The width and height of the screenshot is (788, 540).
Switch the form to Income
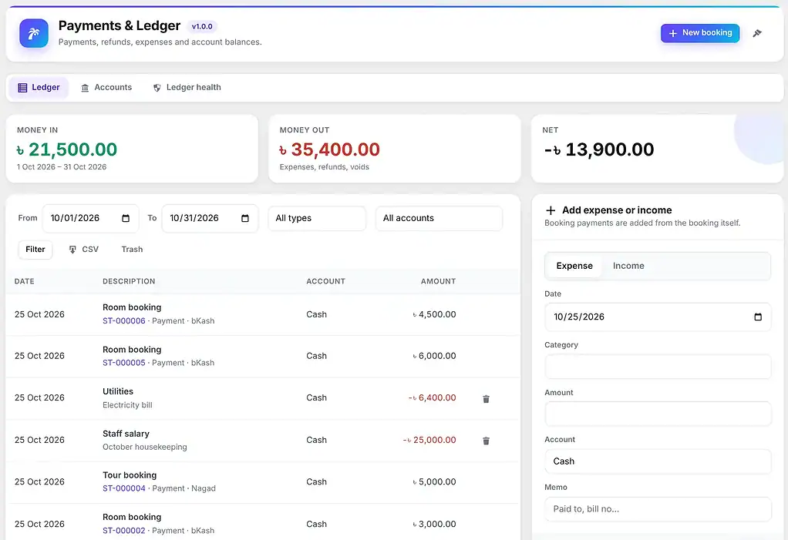628,266
